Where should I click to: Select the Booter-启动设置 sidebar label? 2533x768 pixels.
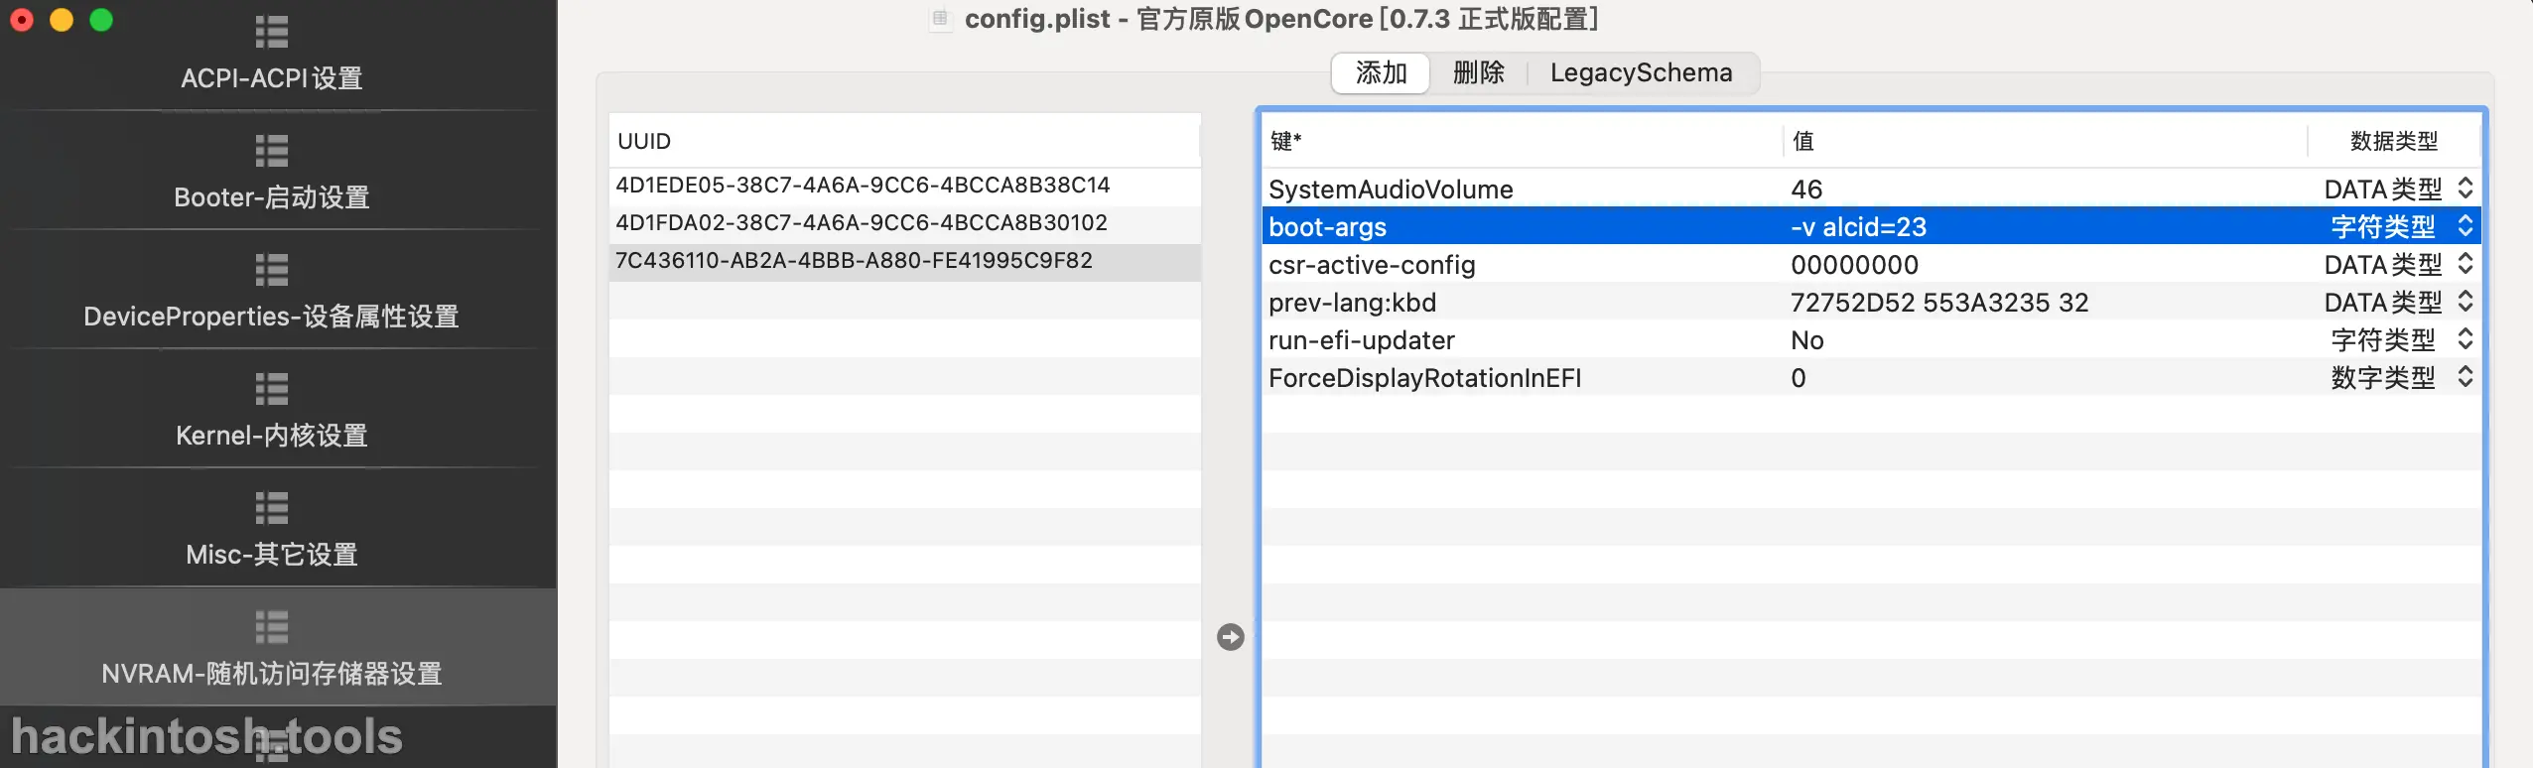click(271, 197)
